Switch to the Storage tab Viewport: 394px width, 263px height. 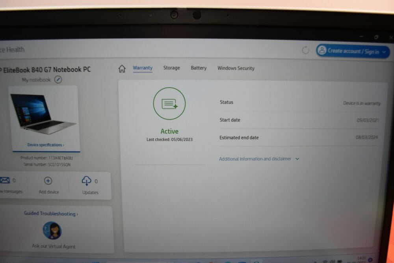click(x=172, y=68)
